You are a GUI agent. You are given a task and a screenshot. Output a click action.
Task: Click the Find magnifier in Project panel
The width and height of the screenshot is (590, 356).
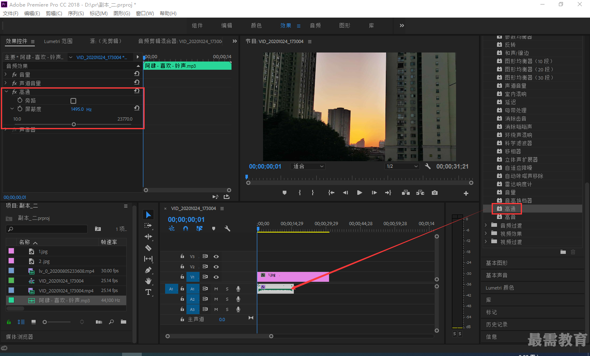point(111,322)
